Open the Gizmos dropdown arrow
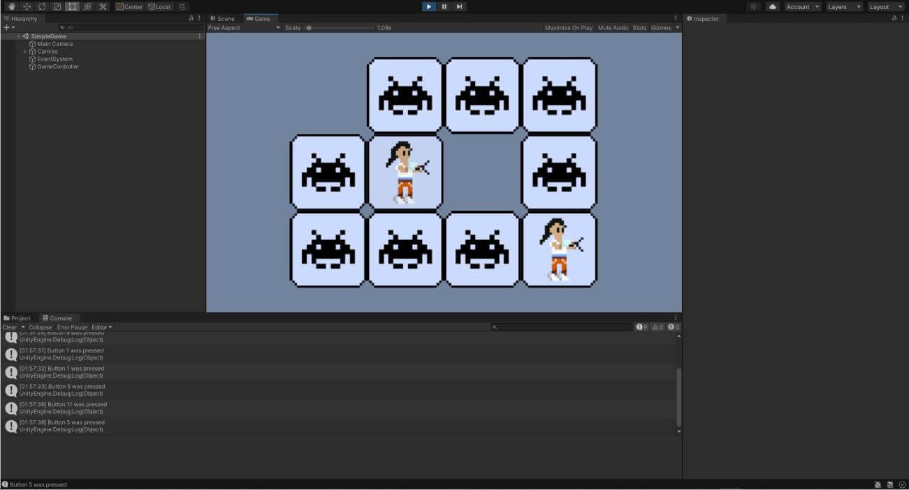 [x=677, y=28]
